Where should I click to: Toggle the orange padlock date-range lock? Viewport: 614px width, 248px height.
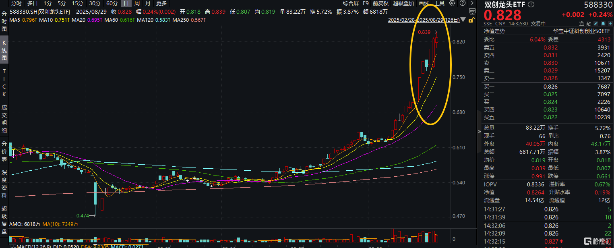[471, 20]
